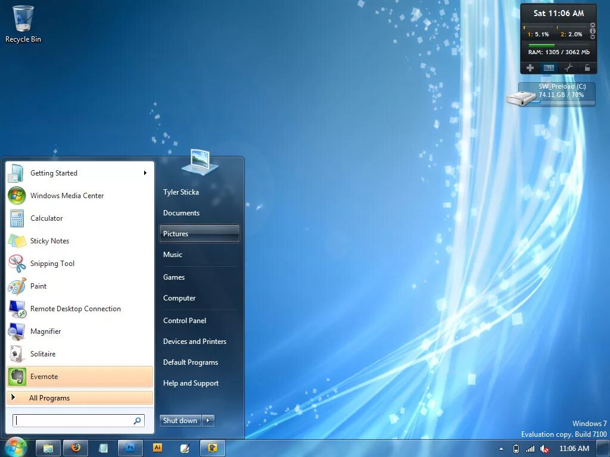This screenshot has width=610, height=457.
Task: Open Computer from the Start menu
Action: (x=199, y=298)
